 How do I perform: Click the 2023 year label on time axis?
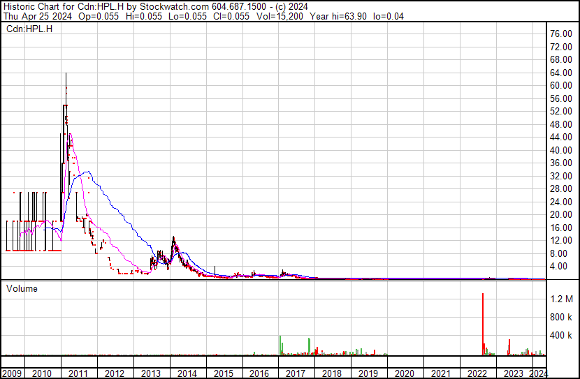point(514,373)
